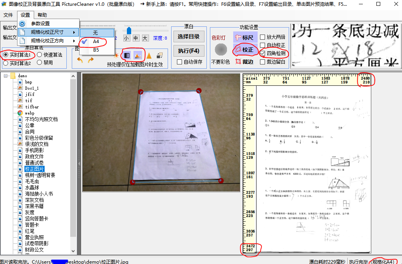This screenshot has width=402, height=264.
Task: Uncheck the 四角检测 checkbox
Action: tap(263, 53)
